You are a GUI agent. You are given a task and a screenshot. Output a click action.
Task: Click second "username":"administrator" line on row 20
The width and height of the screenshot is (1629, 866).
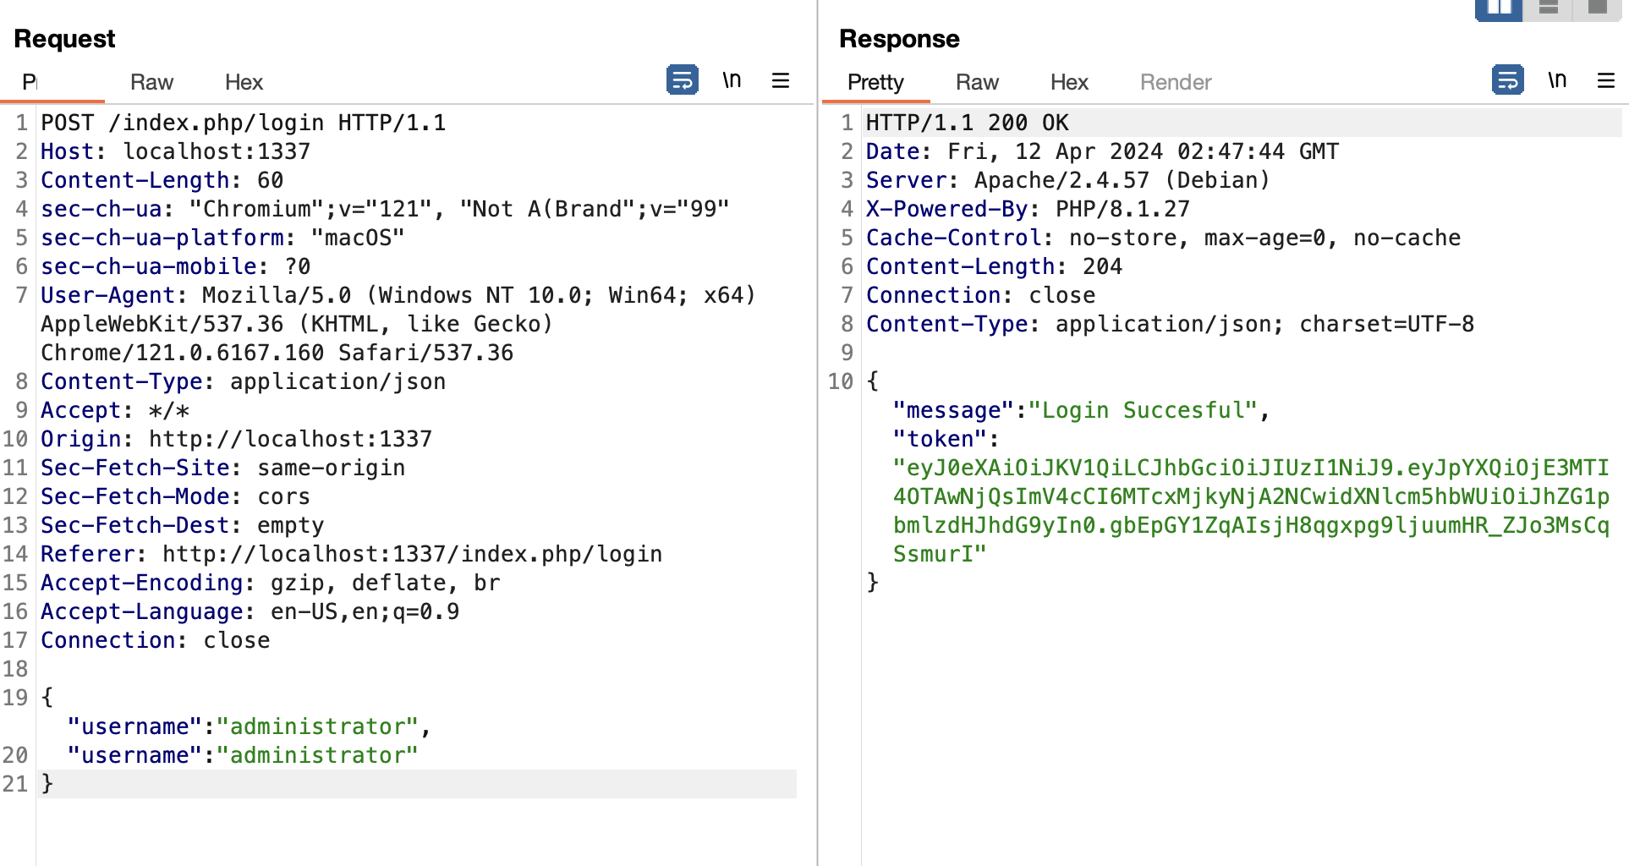243,755
